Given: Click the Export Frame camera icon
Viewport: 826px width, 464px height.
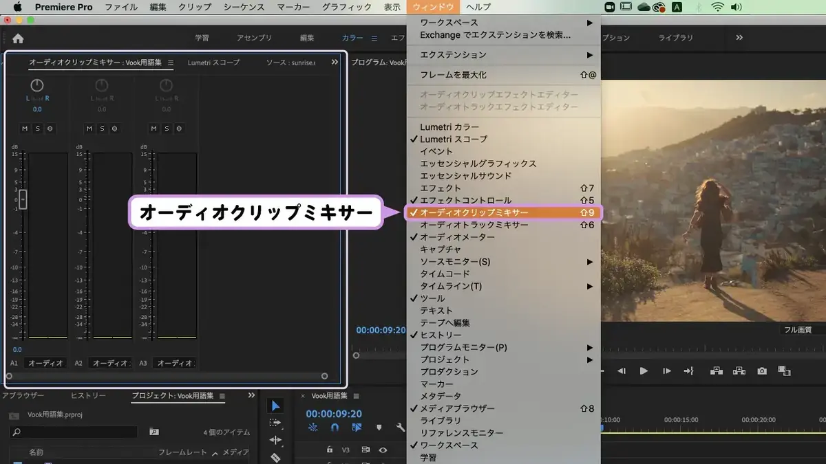Looking at the screenshot, I should click(762, 371).
